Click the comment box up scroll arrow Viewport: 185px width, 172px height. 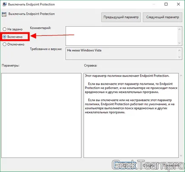(x=179, y=29)
